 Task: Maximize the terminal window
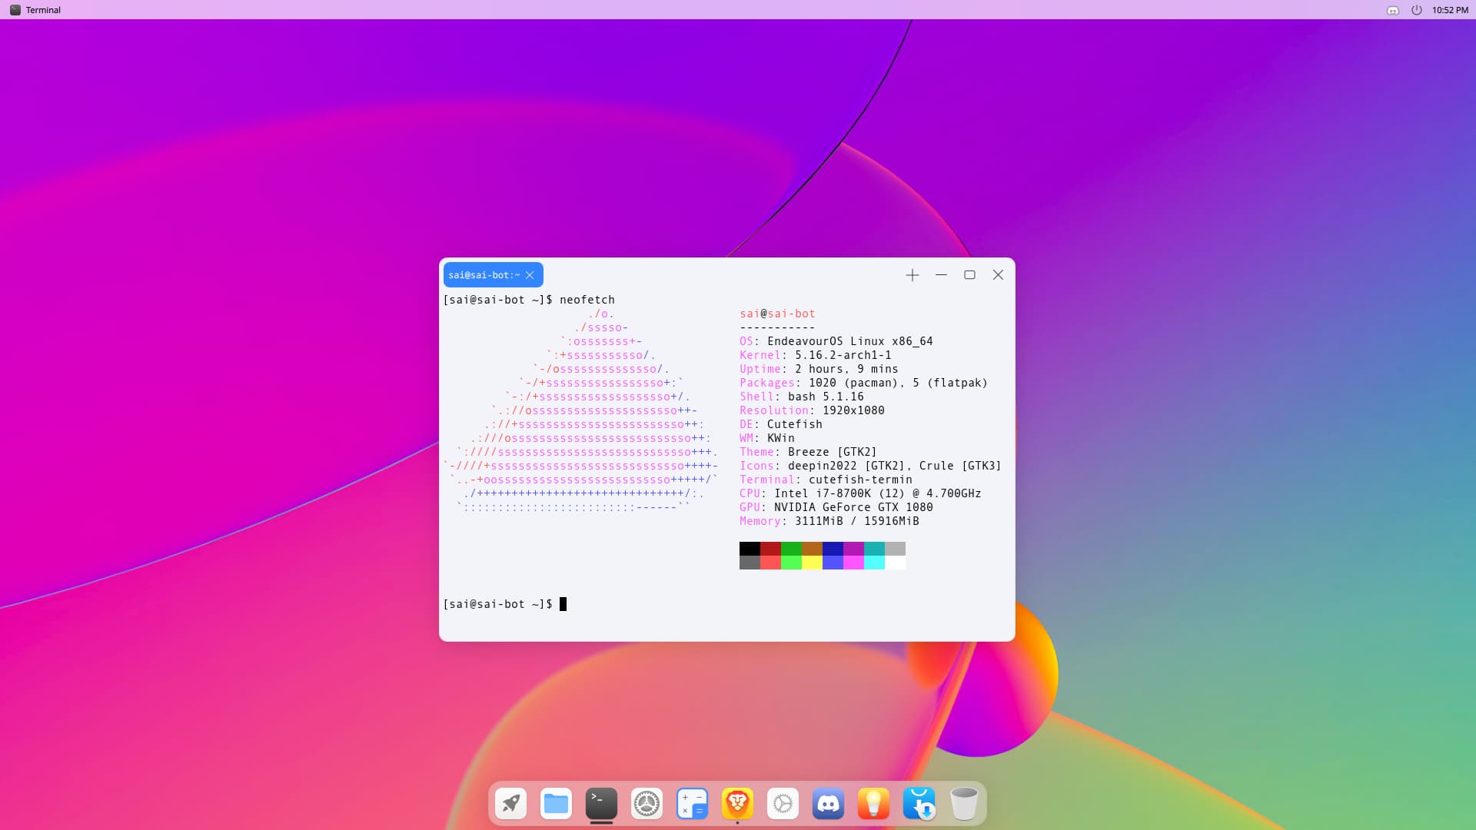pyautogui.click(x=969, y=275)
